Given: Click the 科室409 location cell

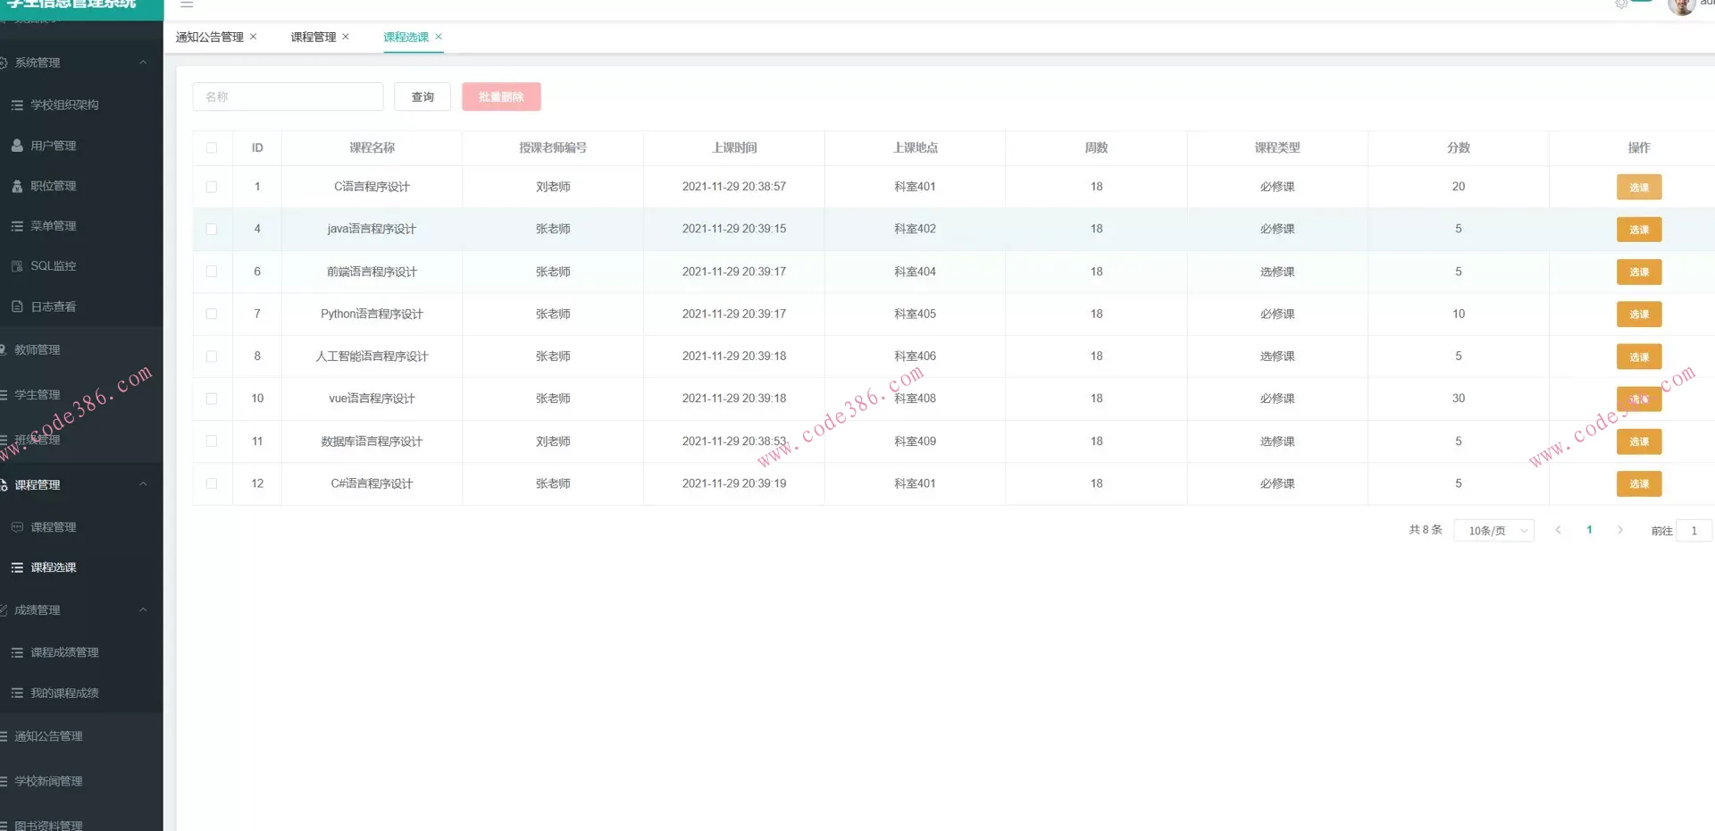Looking at the screenshot, I should [916, 441].
